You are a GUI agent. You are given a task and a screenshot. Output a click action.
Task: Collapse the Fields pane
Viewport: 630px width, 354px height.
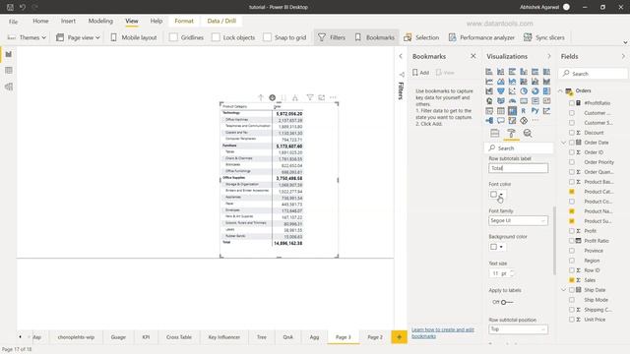pyautogui.click(x=623, y=56)
